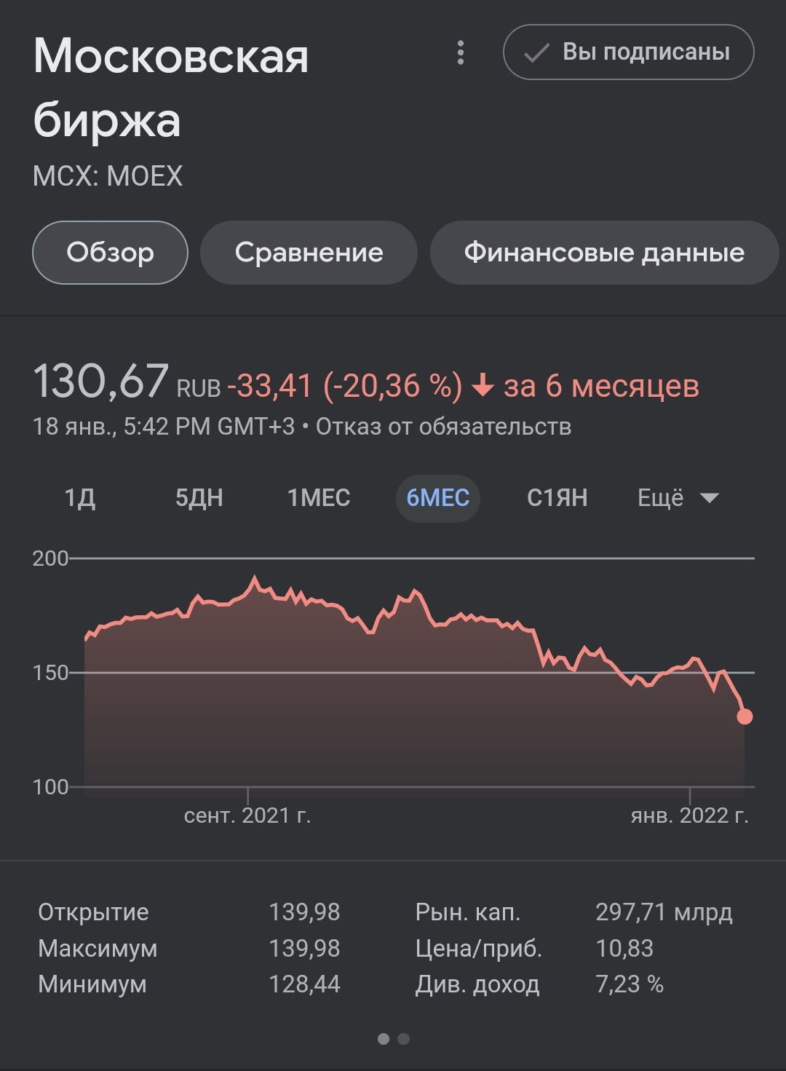Image resolution: width=786 pixels, height=1071 pixels.
Task: Go to second stats page dot
Action: (x=404, y=1039)
